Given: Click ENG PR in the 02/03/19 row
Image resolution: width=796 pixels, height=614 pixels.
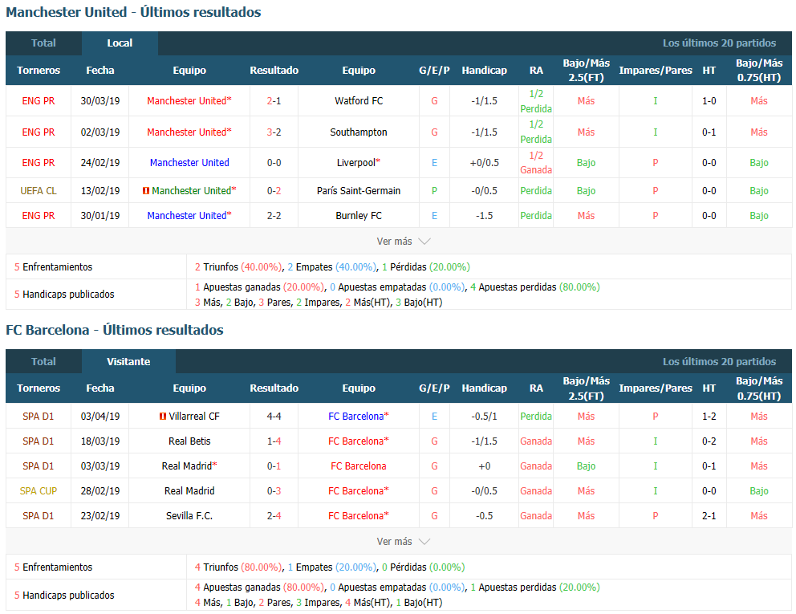Looking at the screenshot, I should 39,132.
